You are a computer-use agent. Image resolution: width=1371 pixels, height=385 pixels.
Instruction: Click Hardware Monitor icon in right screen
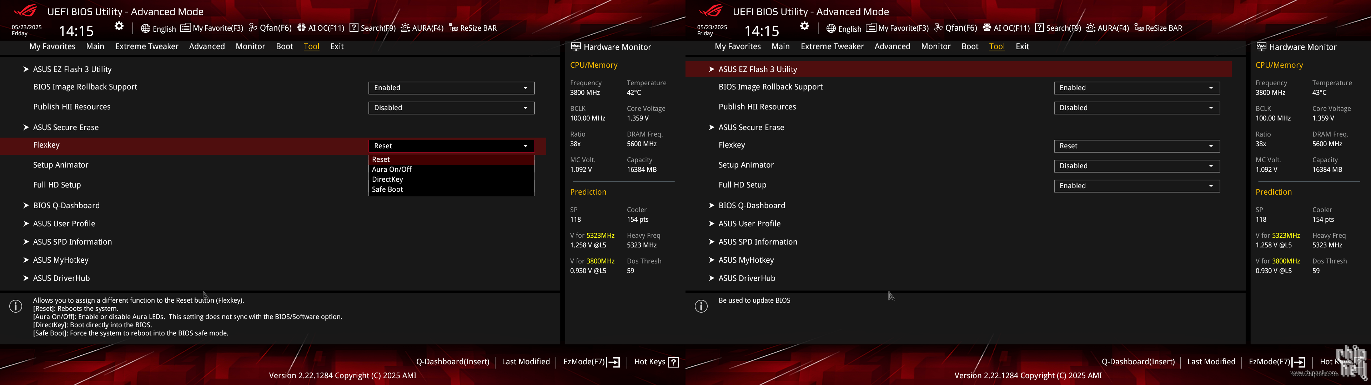pyautogui.click(x=1261, y=47)
